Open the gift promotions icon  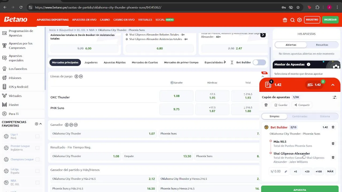point(285,20)
